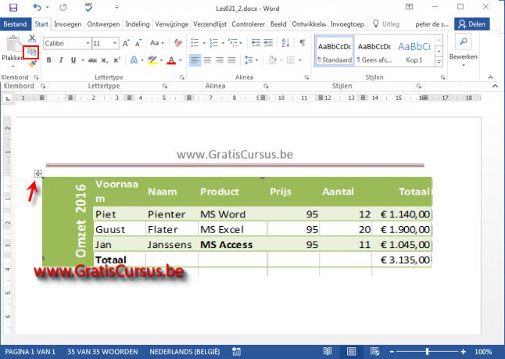Open line spacing options

click(249, 60)
